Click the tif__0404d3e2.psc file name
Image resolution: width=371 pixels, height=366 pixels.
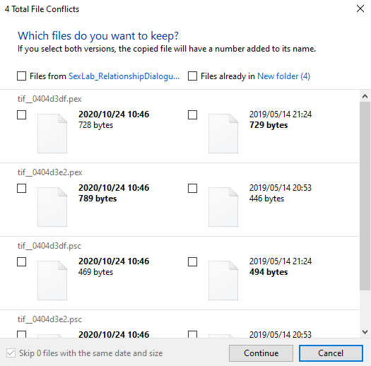49,319
